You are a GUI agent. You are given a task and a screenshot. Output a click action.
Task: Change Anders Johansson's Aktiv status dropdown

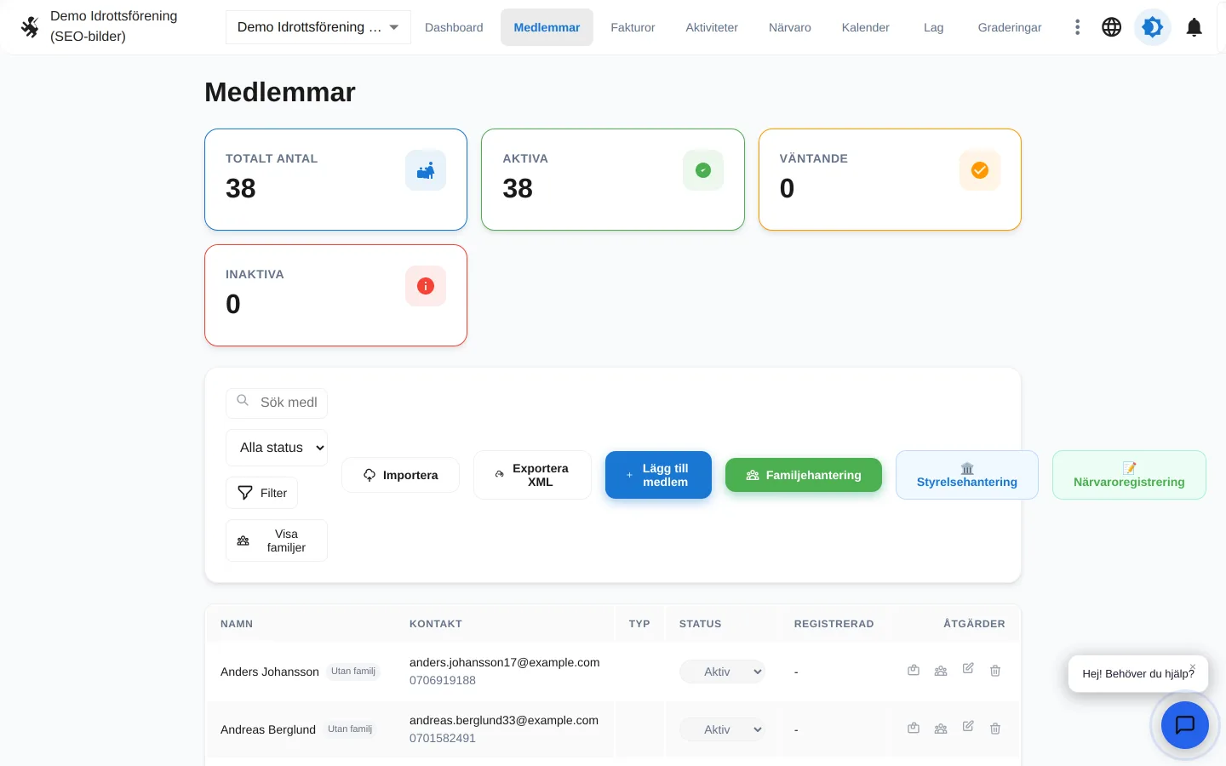[722, 672]
